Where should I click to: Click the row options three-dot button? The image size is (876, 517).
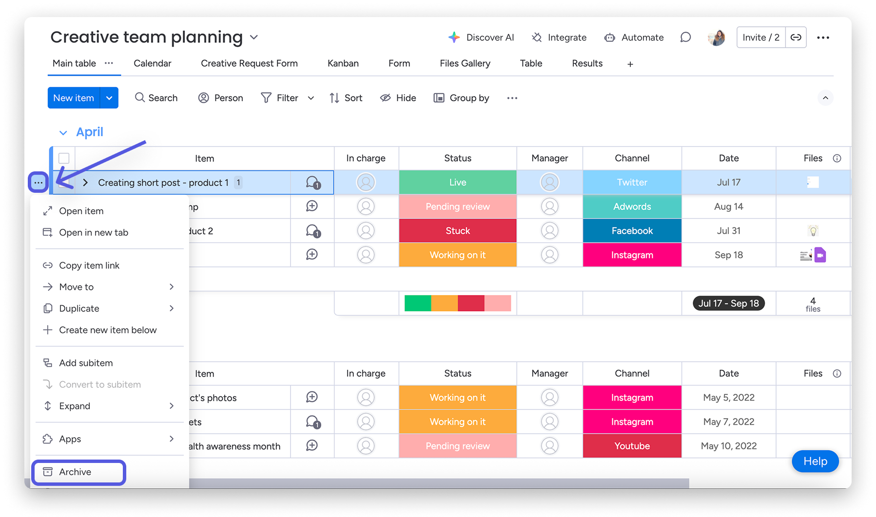[39, 183]
